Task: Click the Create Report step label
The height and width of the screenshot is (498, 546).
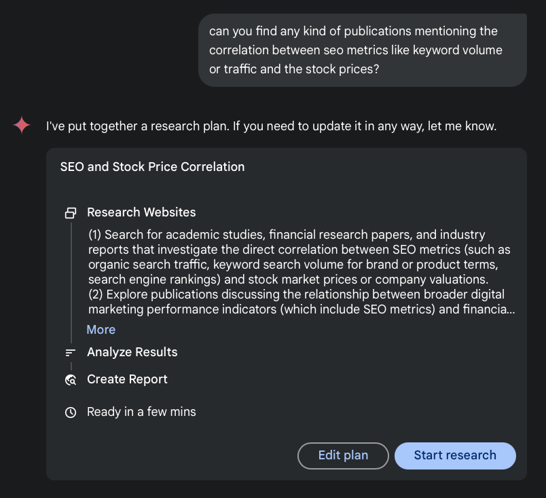Action: point(127,380)
